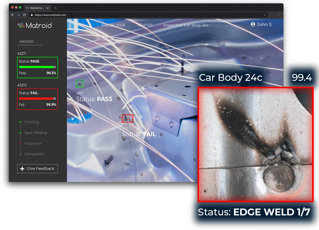Select the Forming step

coord(31,122)
